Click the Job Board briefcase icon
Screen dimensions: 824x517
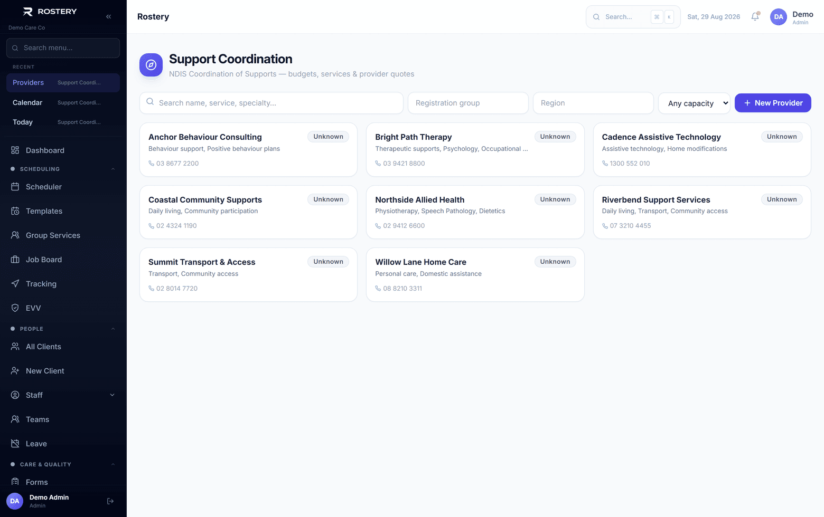(x=15, y=260)
